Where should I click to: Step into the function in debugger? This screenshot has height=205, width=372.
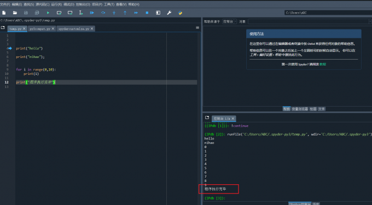(x=114, y=13)
